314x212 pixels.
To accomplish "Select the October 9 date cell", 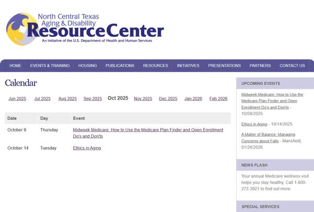I will [x=17, y=130].
